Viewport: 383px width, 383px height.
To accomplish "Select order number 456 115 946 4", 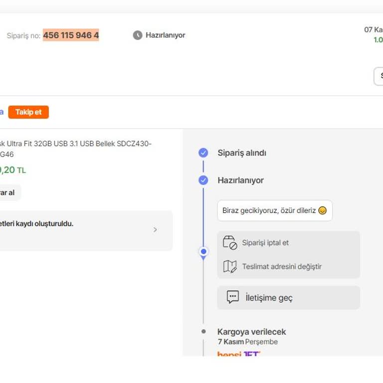I will (x=71, y=35).
